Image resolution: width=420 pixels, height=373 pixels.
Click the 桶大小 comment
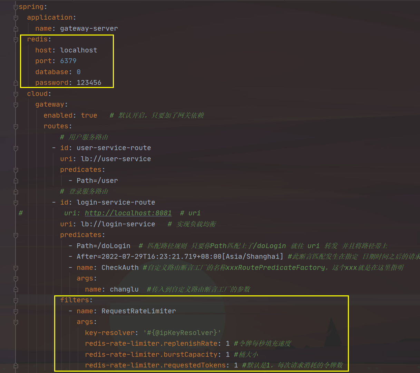click(246, 354)
